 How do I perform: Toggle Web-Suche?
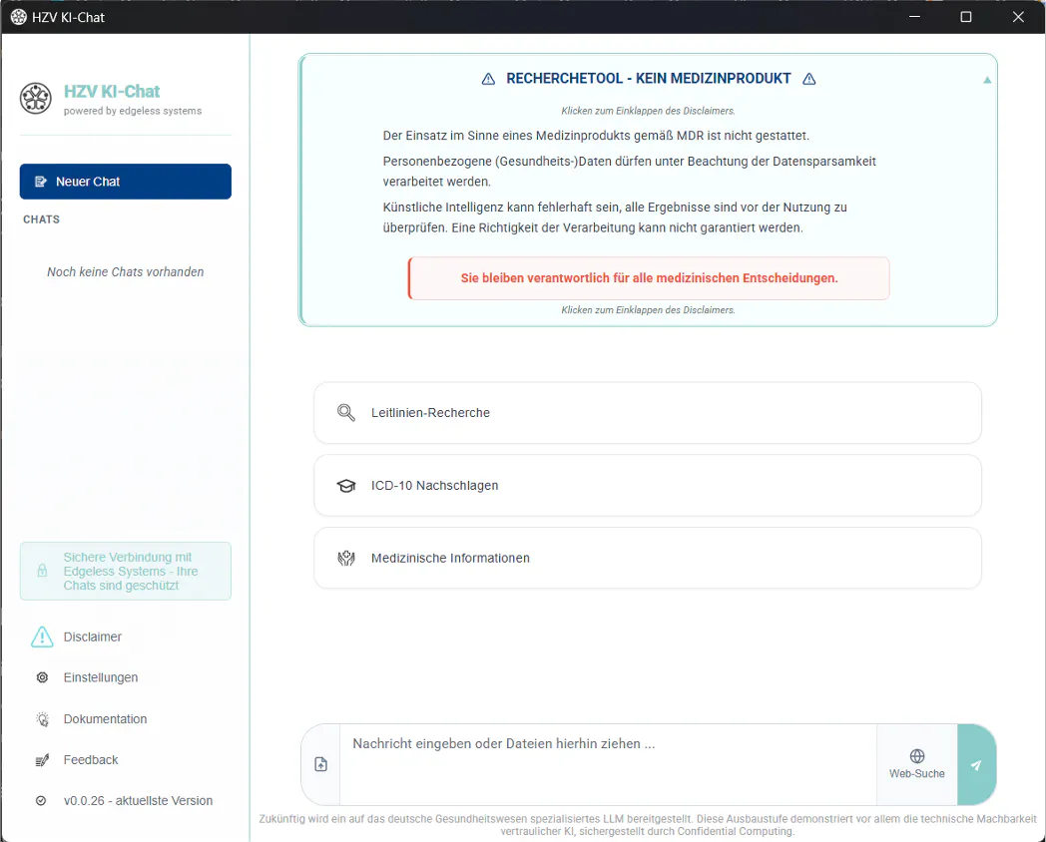(x=916, y=764)
